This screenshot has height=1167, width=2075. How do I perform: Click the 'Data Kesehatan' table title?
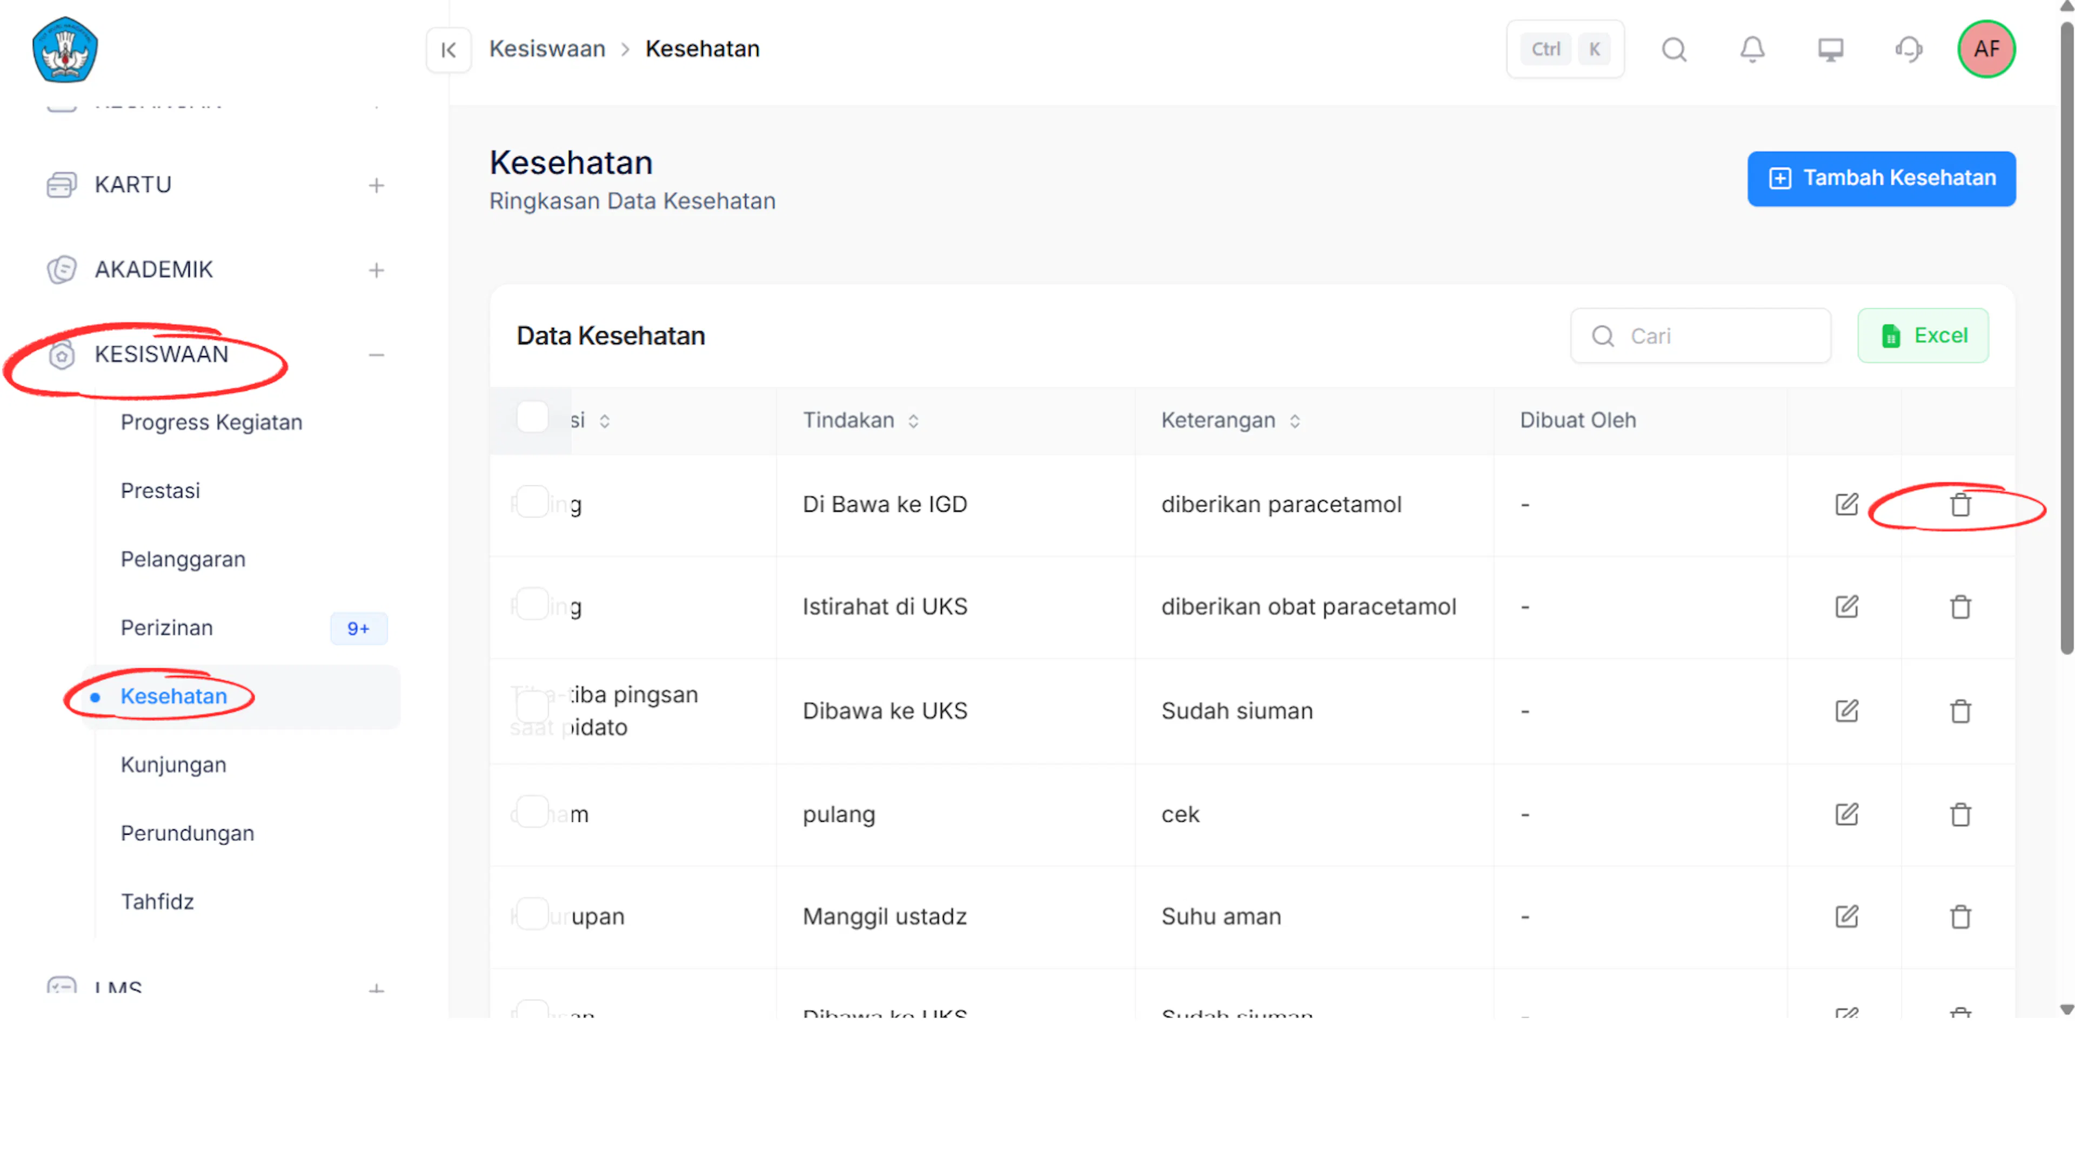(x=611, y=336)
